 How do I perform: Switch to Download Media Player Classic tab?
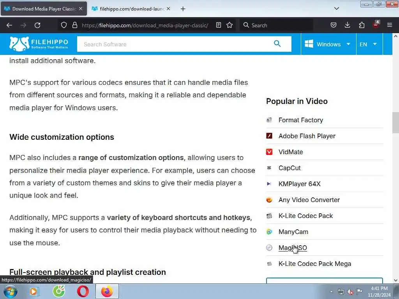(44, 9)
